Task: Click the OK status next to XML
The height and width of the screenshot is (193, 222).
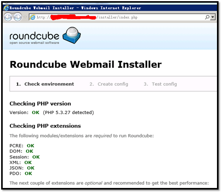Action: click(x=28, y=162)
